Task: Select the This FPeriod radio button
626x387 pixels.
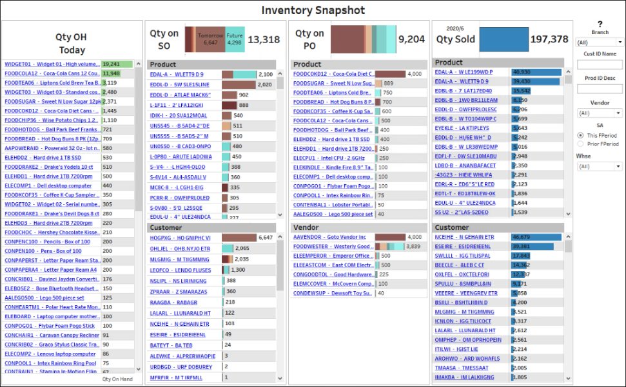Action: tap(580, 135)
